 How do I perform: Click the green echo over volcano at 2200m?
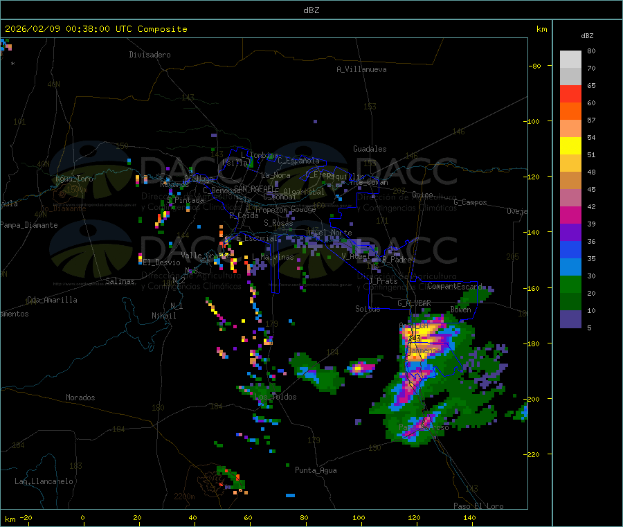click(231, 478)
